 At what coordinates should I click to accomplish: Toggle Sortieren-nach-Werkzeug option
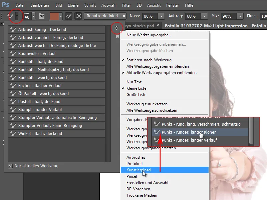click(x=149, y=60)
